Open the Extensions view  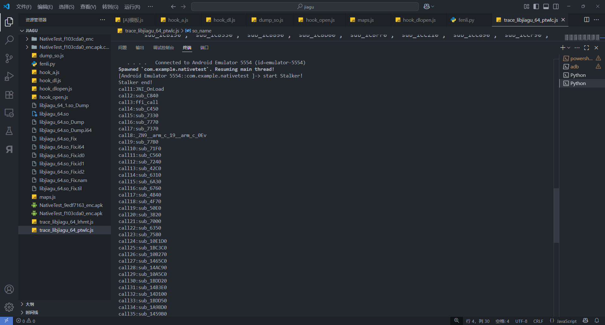[9, 95]
